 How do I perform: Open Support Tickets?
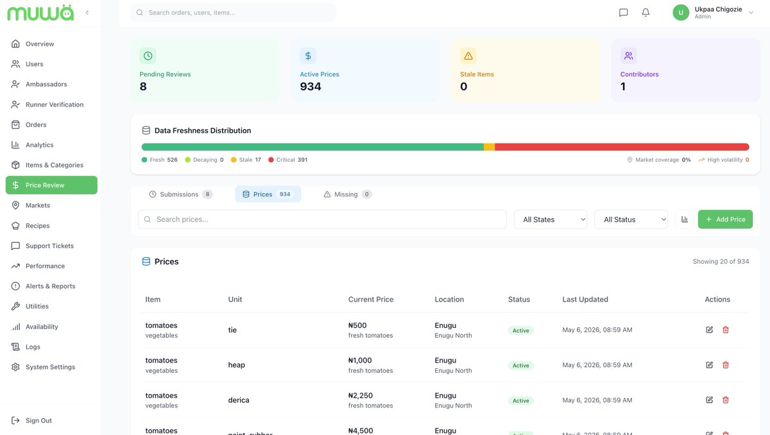tap(51, 246)
